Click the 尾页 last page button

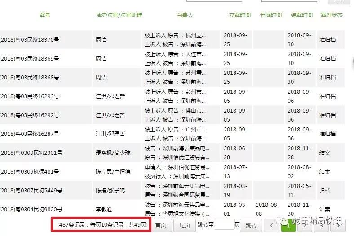(185, 225)
